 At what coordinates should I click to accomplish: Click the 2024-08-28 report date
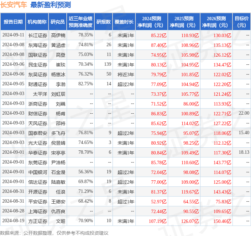[x=13, y=211]
